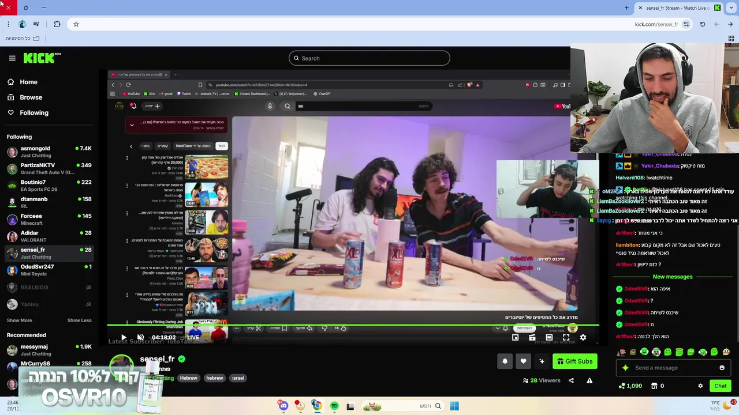Click the kick.com/sensei_fr address bar
The width and height of the screenshot is (739, 415).
point(656,24)
